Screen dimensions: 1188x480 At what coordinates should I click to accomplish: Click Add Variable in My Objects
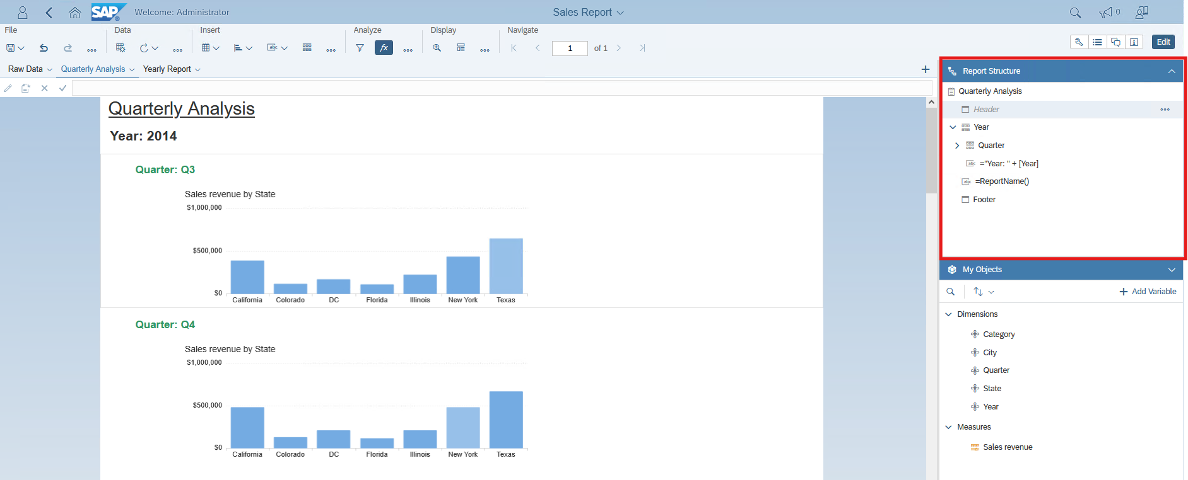[x=1148, y=292]
